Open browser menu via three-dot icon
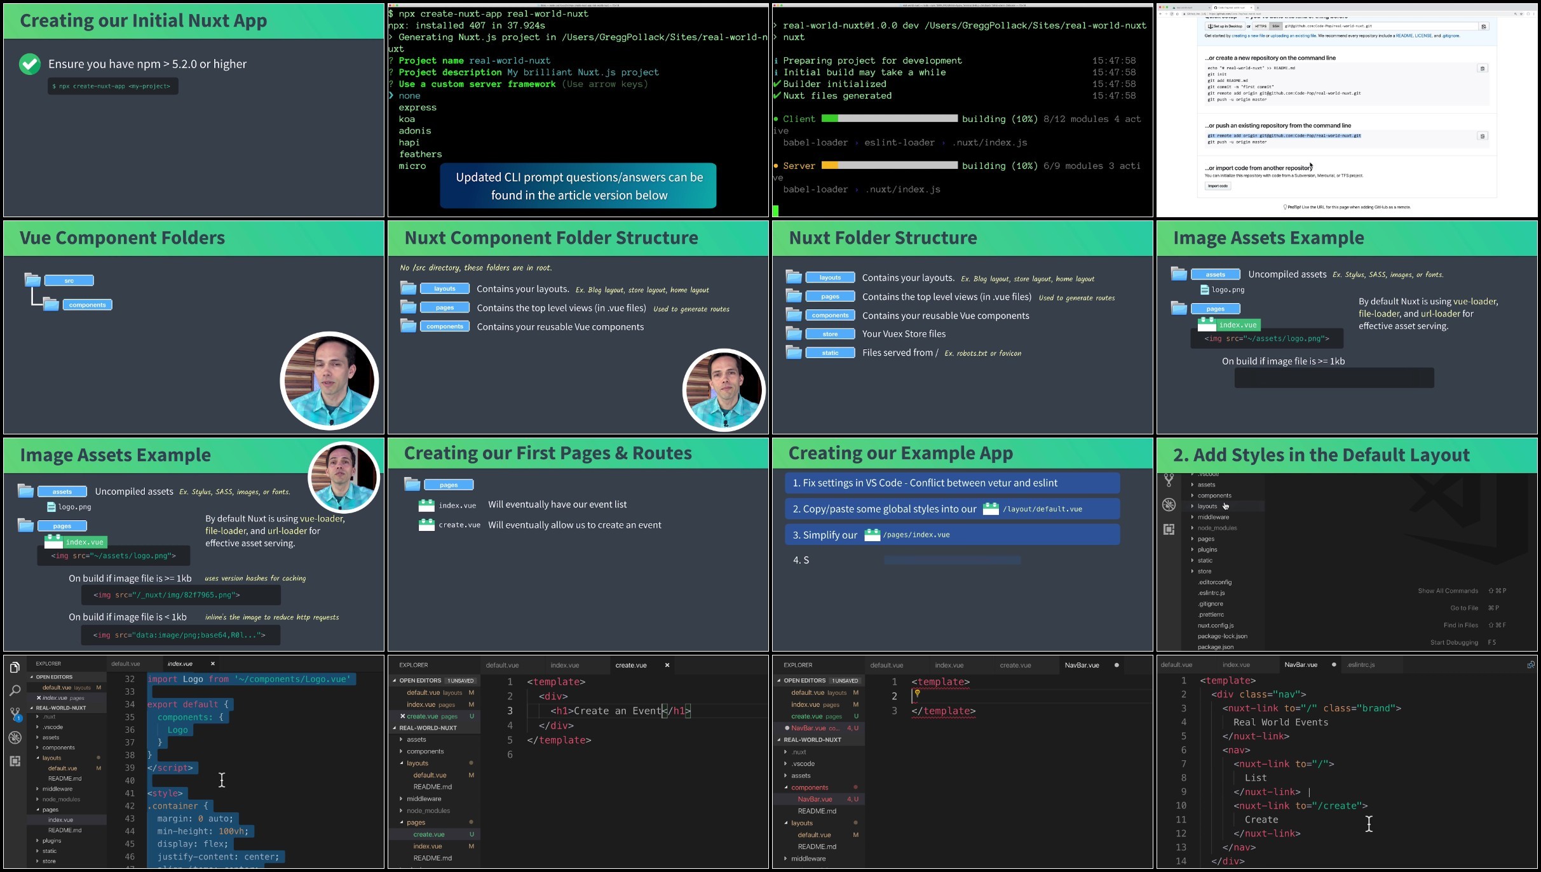The width and height of the screenshot is (1541, 872). click(1533, 13)
